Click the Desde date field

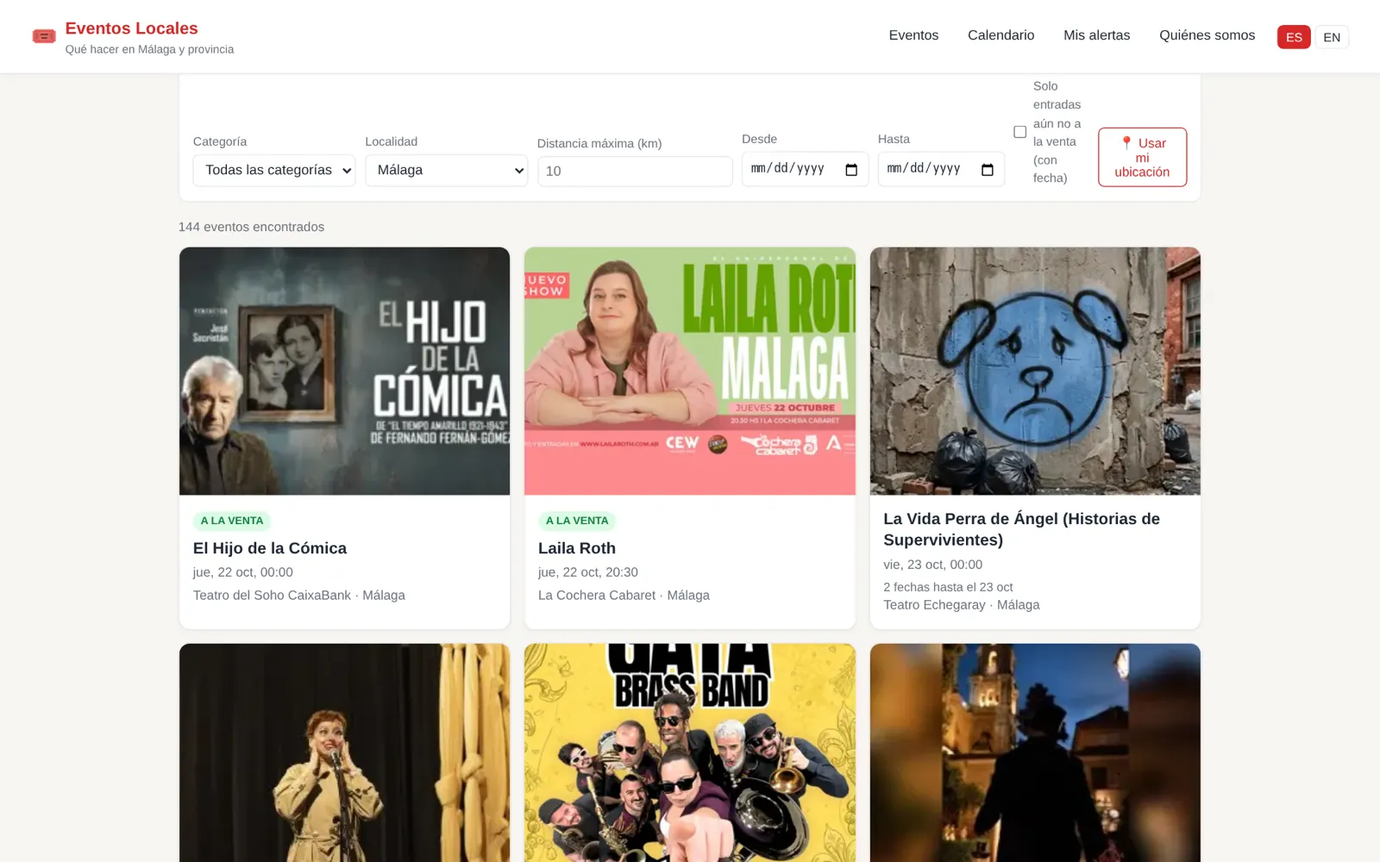tap(805, 169)
